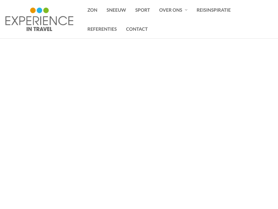This screenshot has width=278, height=209.
Task: Open the REFERENTIES page link
Action: point(102,29)
